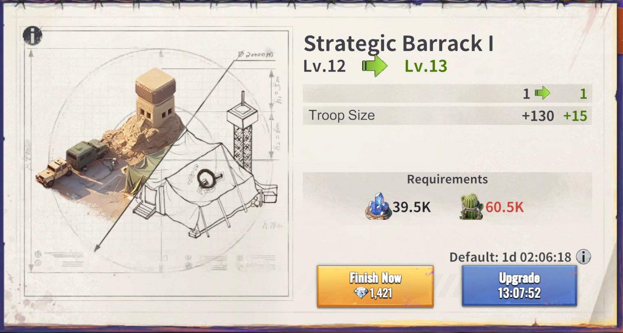Click the Strategic Barrack I title
Image resolution: width=623 pixels, height=333 pixels.
(x=399, y=44)
